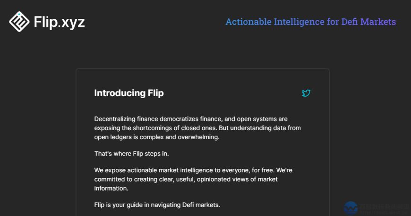The image size is (411, 216).
Task: Click the word 'overwhelming.' in first paragraph
Action: coord(198,137)
